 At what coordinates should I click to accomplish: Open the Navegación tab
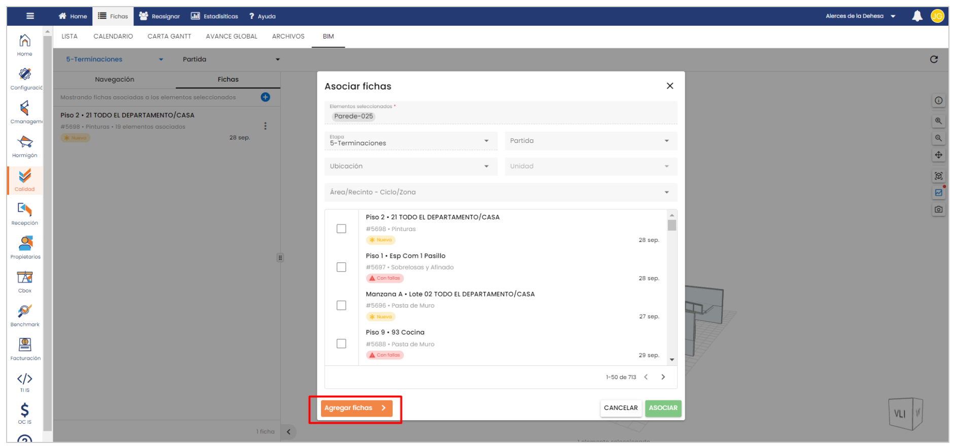click(115, 80)
